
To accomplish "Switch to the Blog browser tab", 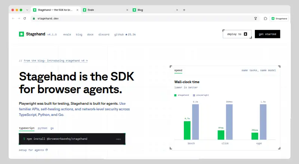I will (x=155, y=10).
